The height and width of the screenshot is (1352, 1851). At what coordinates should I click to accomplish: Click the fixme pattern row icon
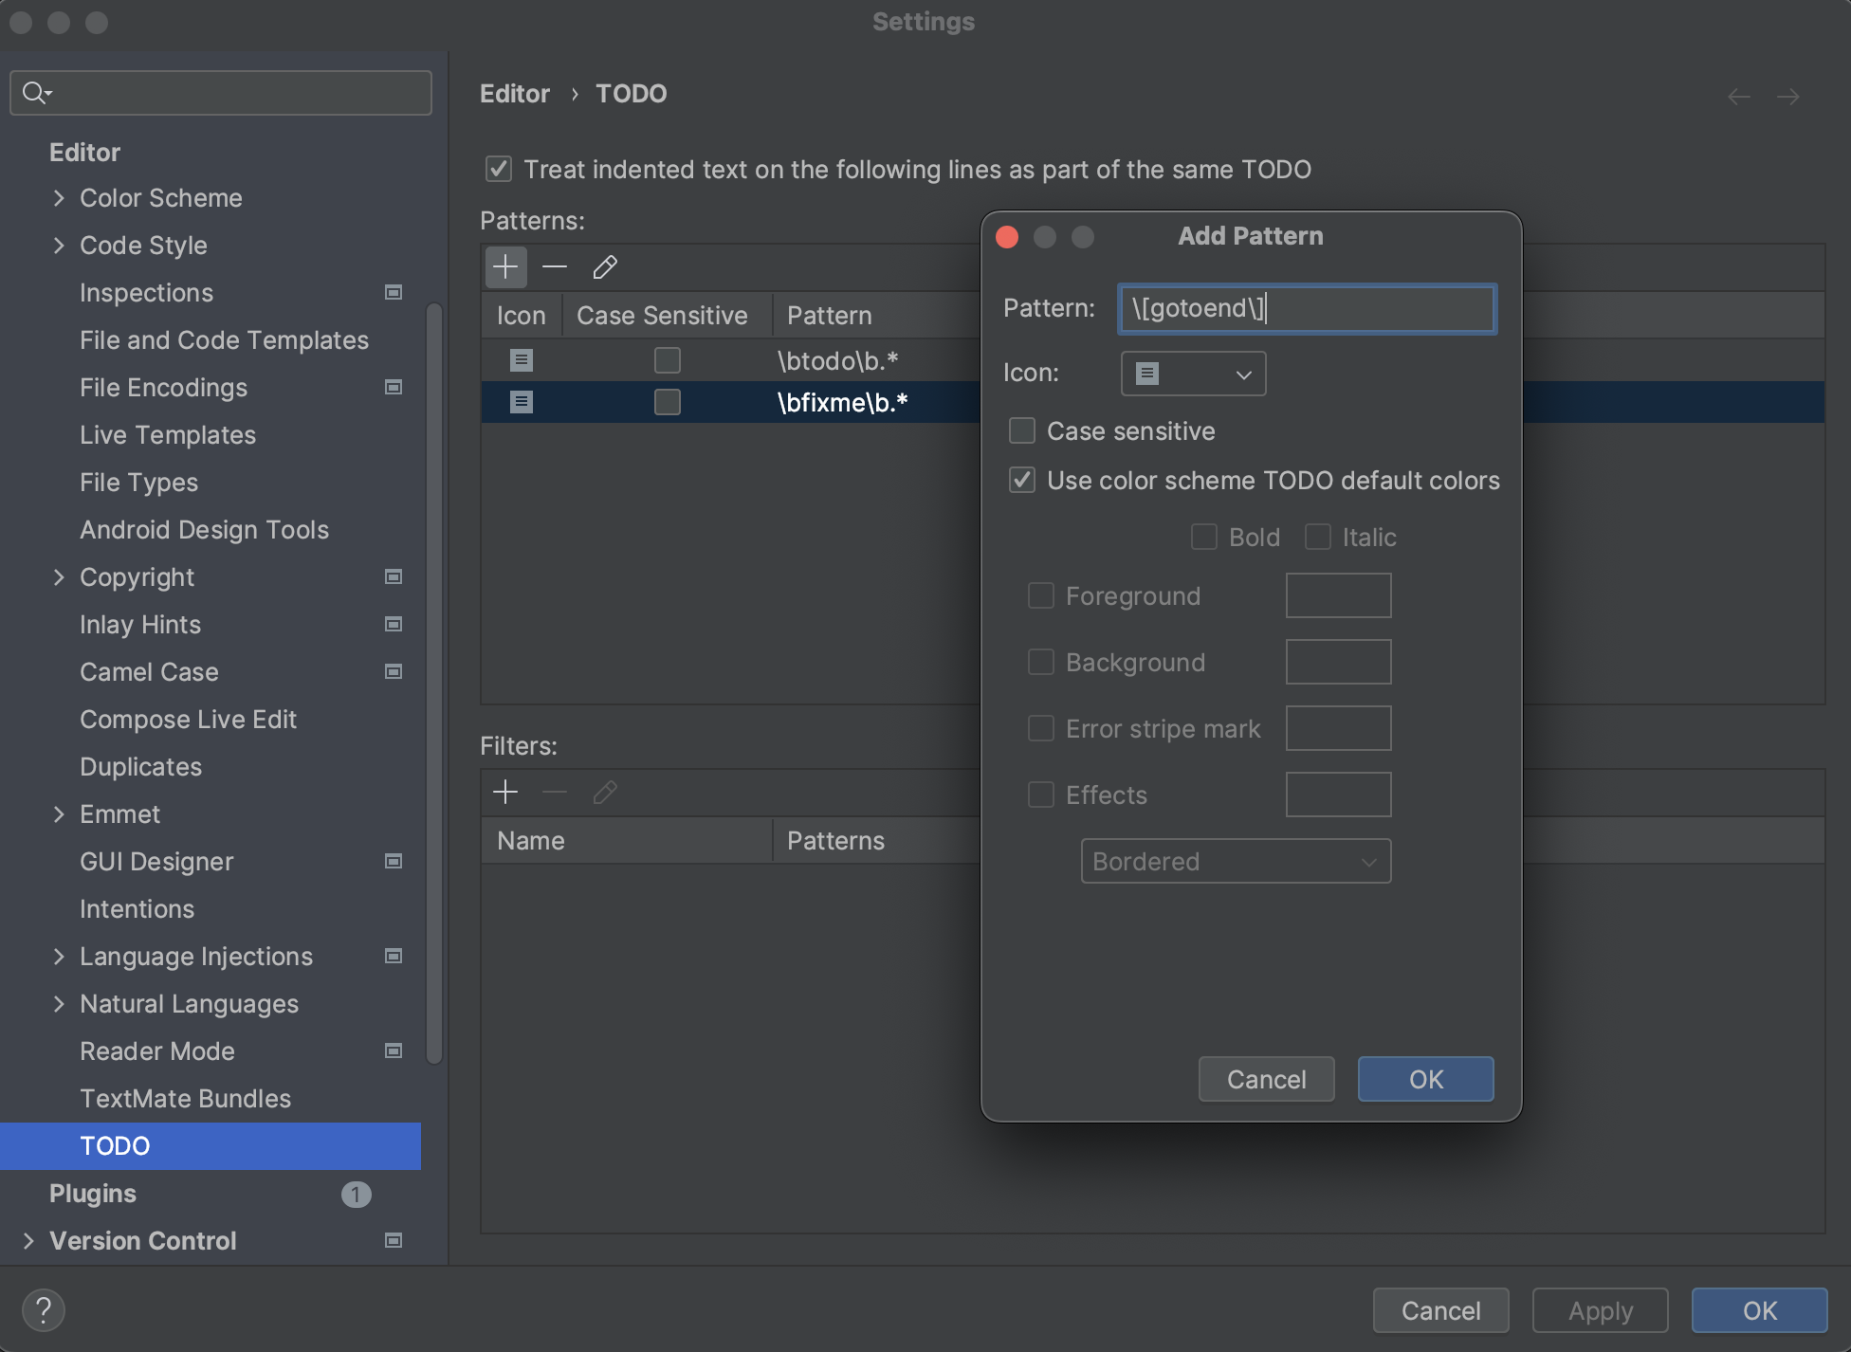pyautogui.click(x=522, y=402)
